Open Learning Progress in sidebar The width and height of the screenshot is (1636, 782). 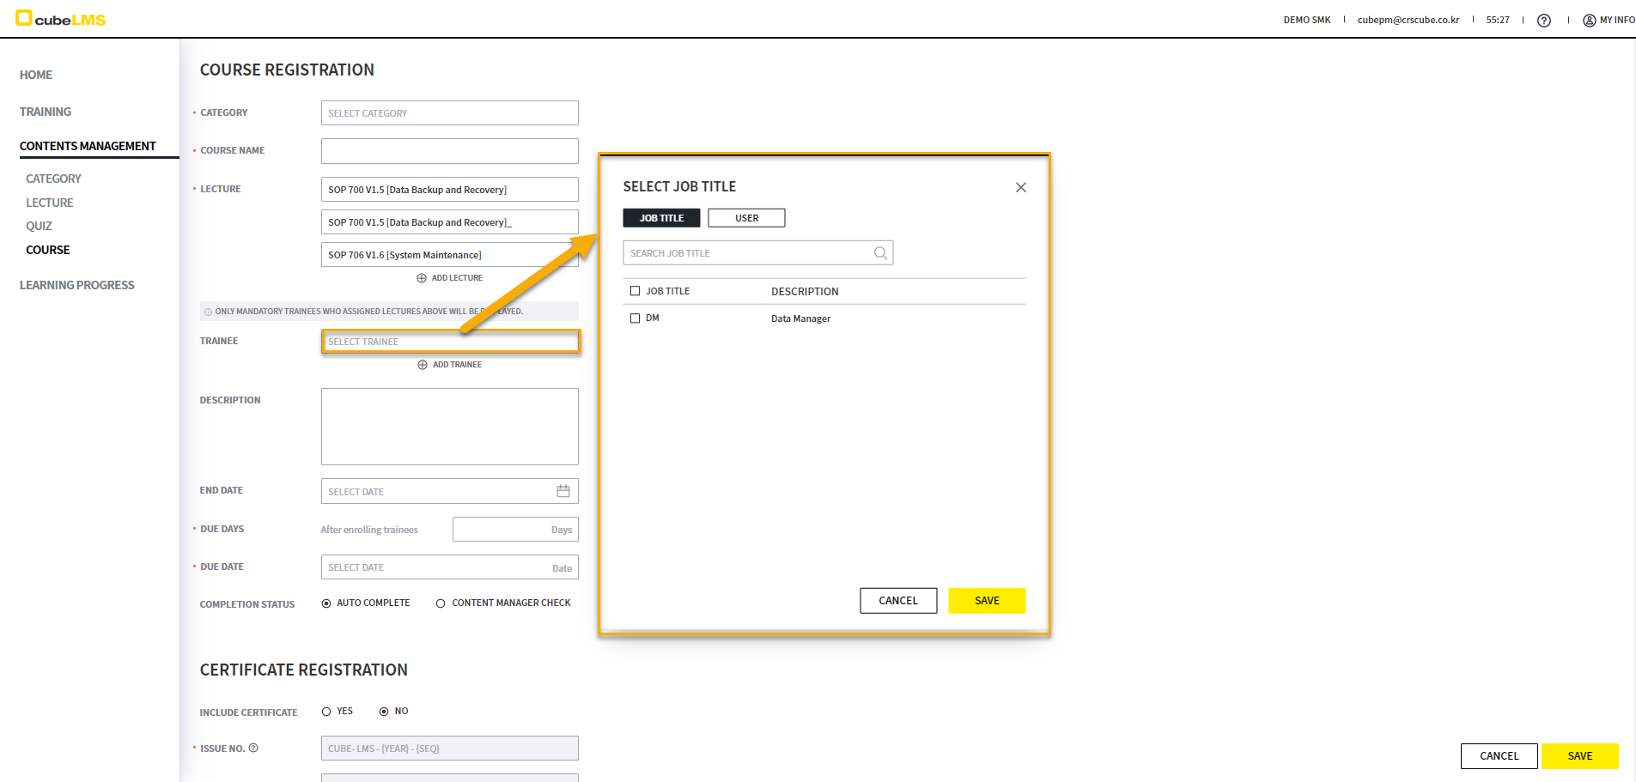(77, 285)
